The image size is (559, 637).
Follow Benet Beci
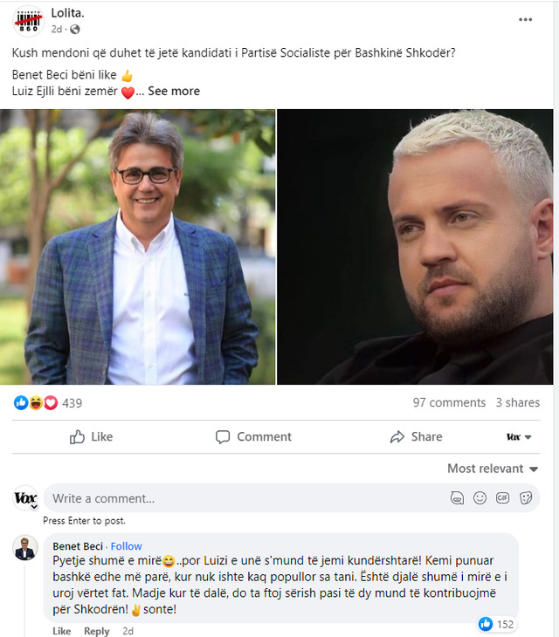pyautogui.click(x=126, y=546)
